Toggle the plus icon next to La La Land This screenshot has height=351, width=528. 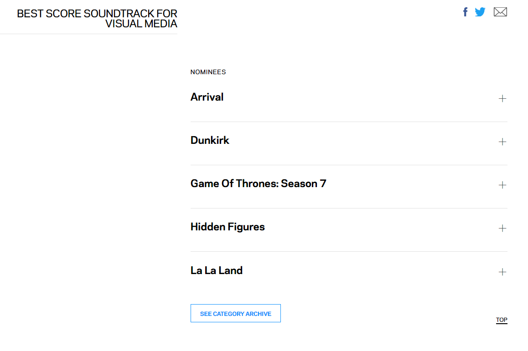coord(502,272)
